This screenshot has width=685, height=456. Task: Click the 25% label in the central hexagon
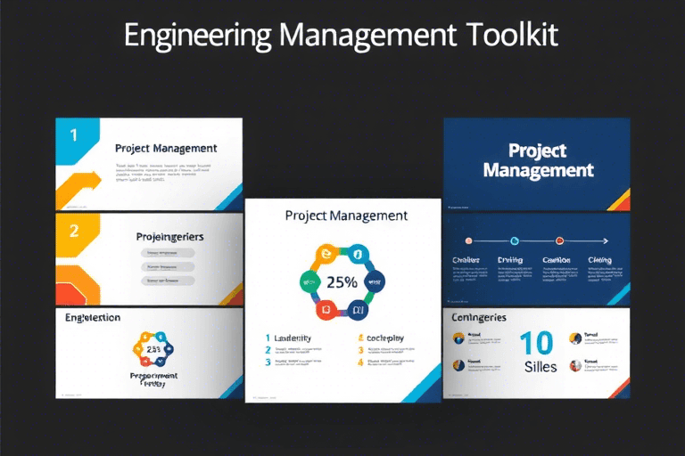(341, 282)
